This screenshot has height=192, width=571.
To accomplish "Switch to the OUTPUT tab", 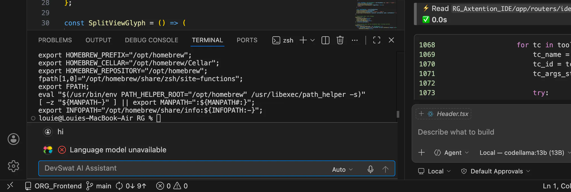I will tap(99, 40).
